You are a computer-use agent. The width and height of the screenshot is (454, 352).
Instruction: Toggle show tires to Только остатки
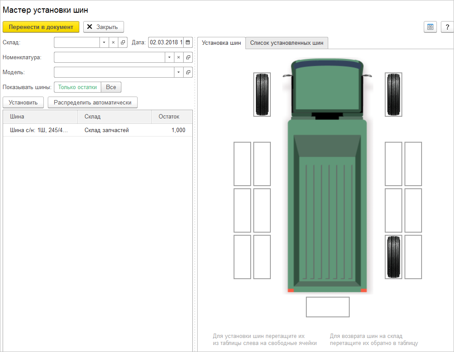point(78,87)
